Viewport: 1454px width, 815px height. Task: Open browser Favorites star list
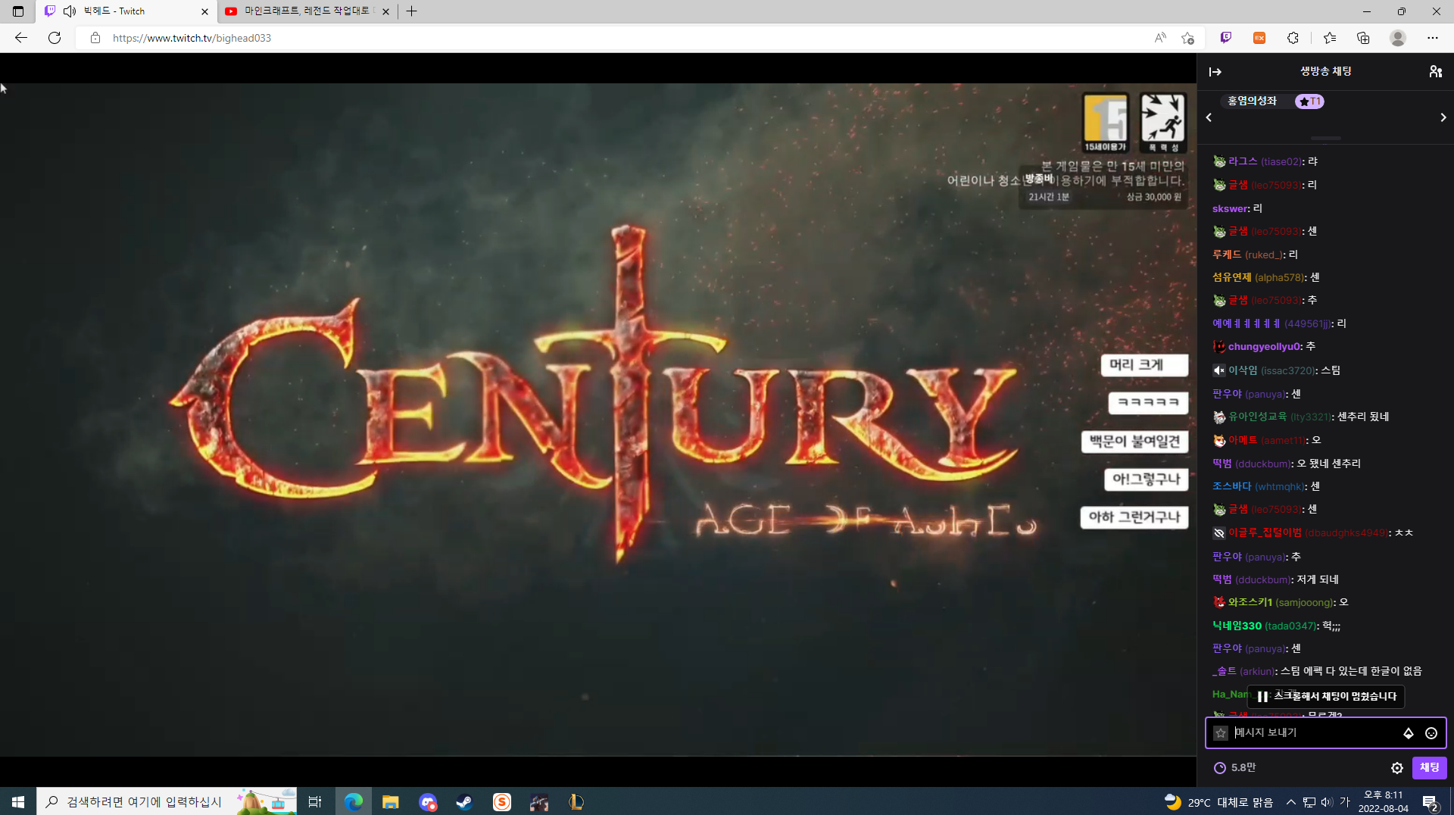(1329, 38)
